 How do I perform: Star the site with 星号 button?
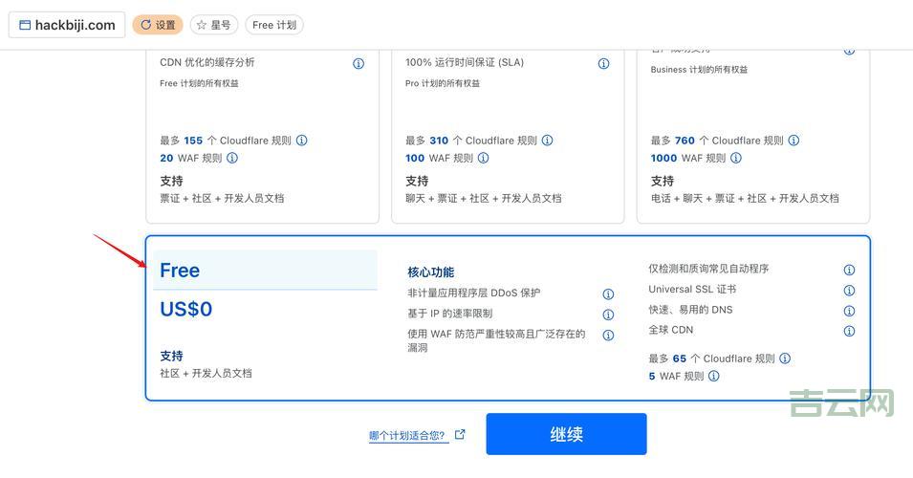click(x=214, y=25)
